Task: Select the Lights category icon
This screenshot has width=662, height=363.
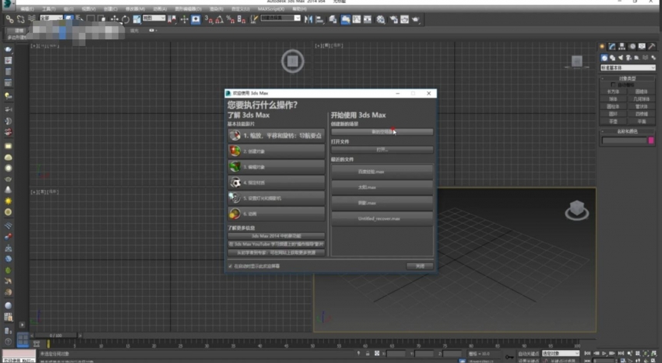Action: tap(620, 58)
